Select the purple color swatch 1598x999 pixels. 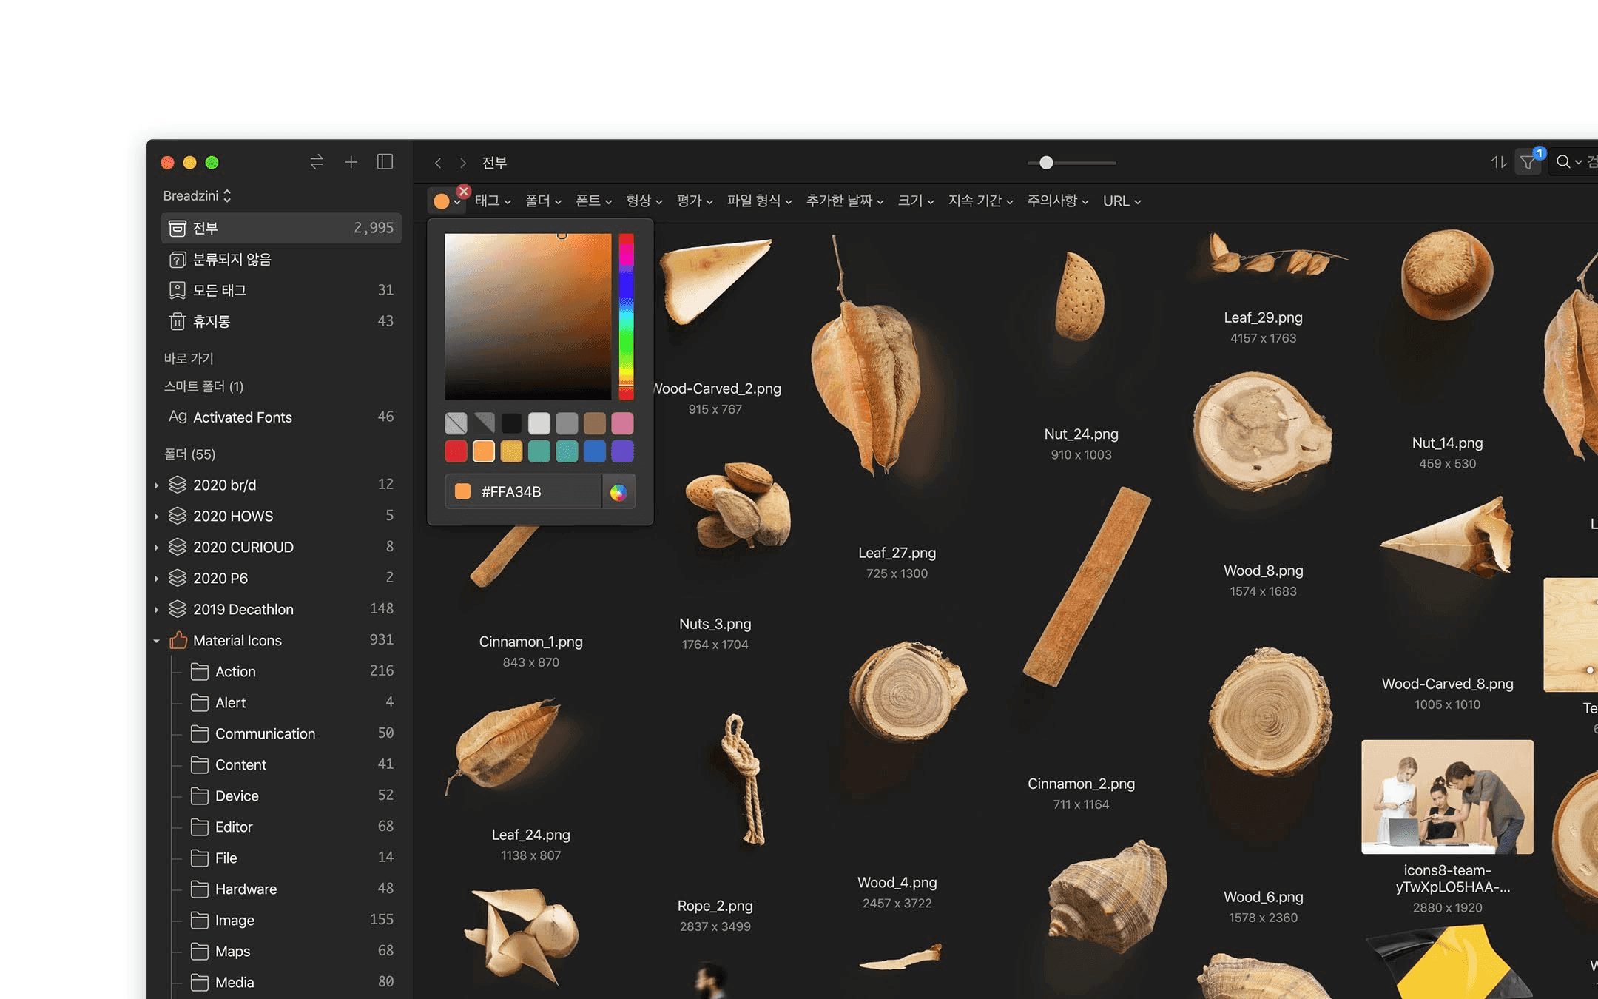tap(622, 451)
